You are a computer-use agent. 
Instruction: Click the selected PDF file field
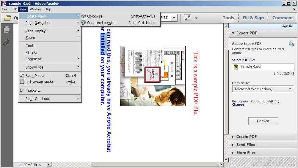point(263,67)
